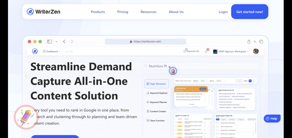This screenshot has height=138, width=292.
Task: Select the blue grid display icon
Action: click(250, 81)
